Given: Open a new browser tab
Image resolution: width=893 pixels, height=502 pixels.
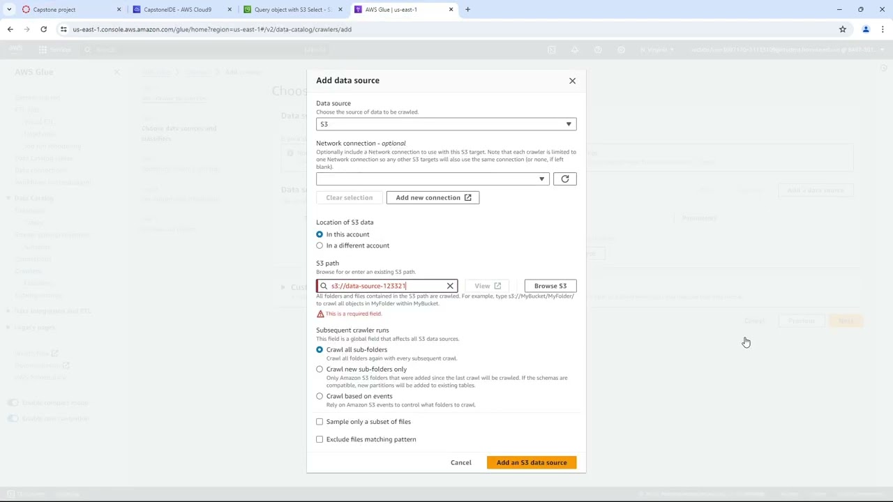Looking at the screenshot, I should tap(467, 10).
